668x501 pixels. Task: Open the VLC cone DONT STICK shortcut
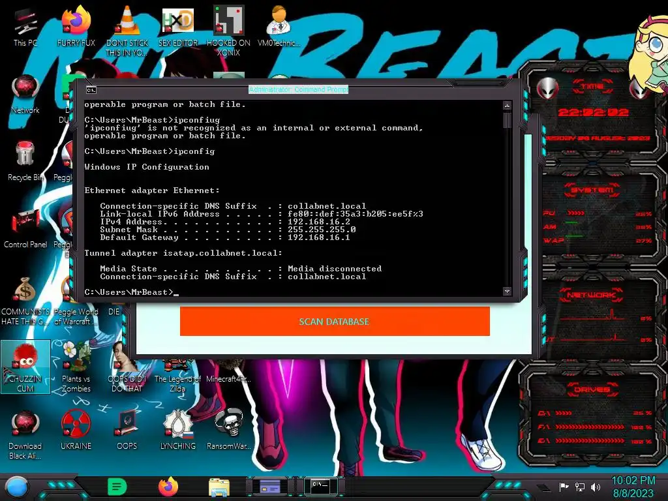tap(127, 31)
